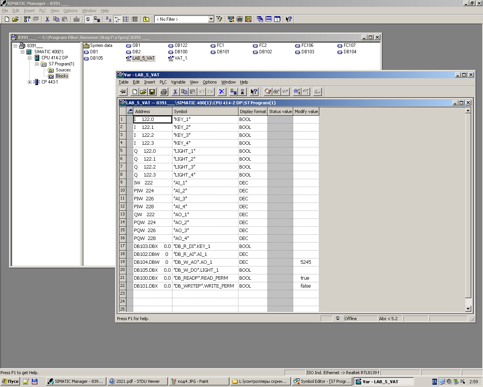
Task: Click Configure Network icon in SIMATIC Manager toolbar
Action: 231,19
